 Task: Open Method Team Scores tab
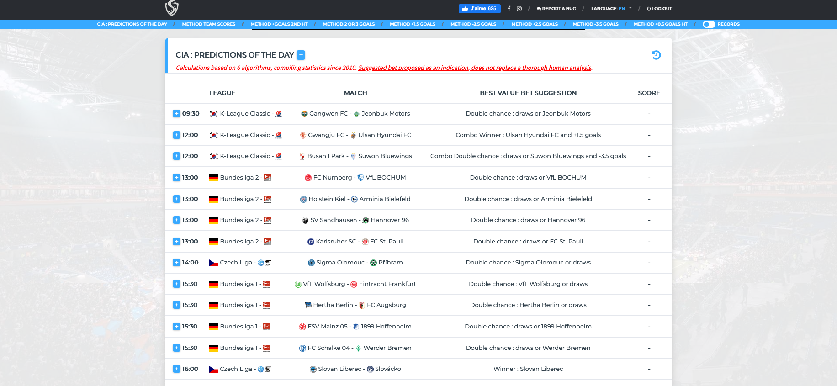pos(209,24)
